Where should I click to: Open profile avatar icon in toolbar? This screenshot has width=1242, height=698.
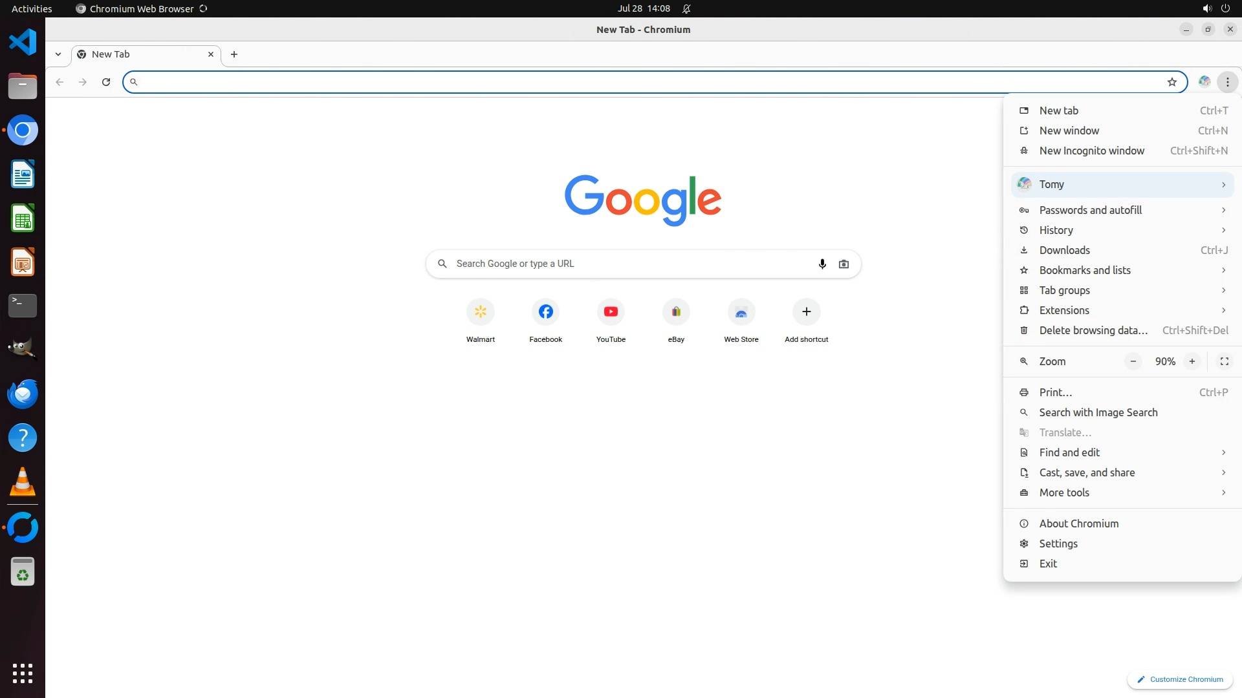click(x=1204, y=82)
